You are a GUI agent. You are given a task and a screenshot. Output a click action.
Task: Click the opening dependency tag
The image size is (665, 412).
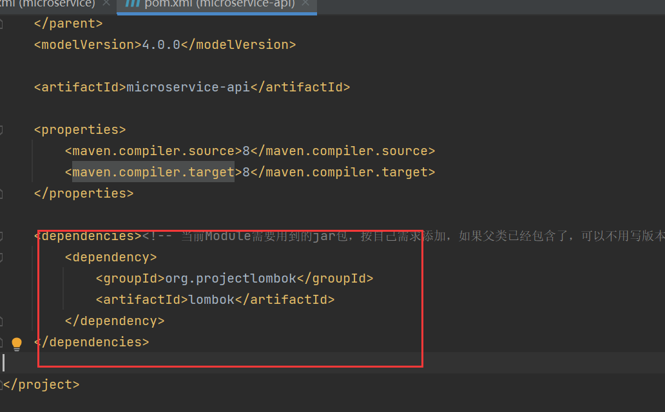pyautogui.click(x=111, y=257)
